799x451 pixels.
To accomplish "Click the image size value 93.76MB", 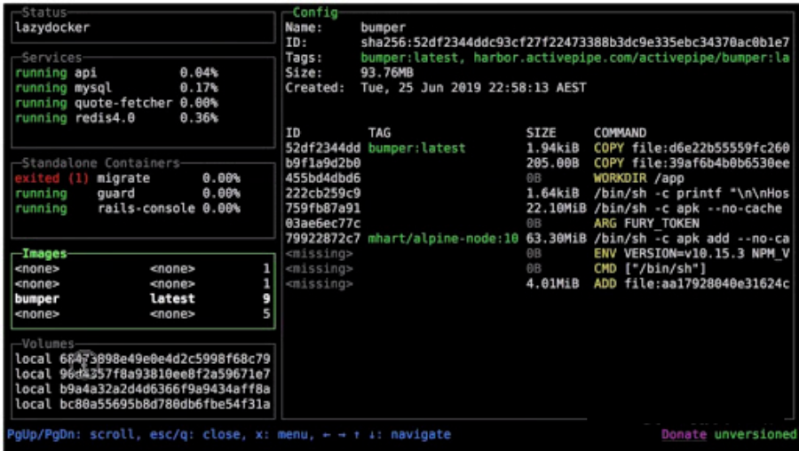I will pos(387,73).
